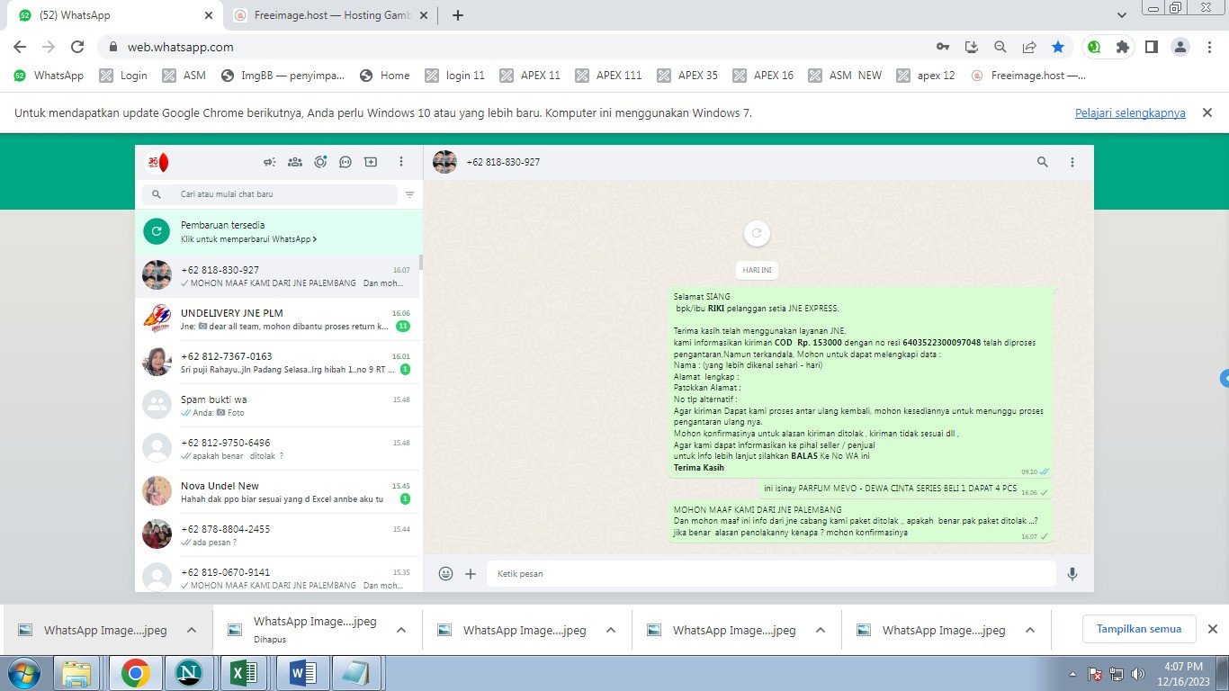This screenshot has height=691, width=1229.
Task: Open the tab search chevron in Chrome
Action: point(1122,15)
